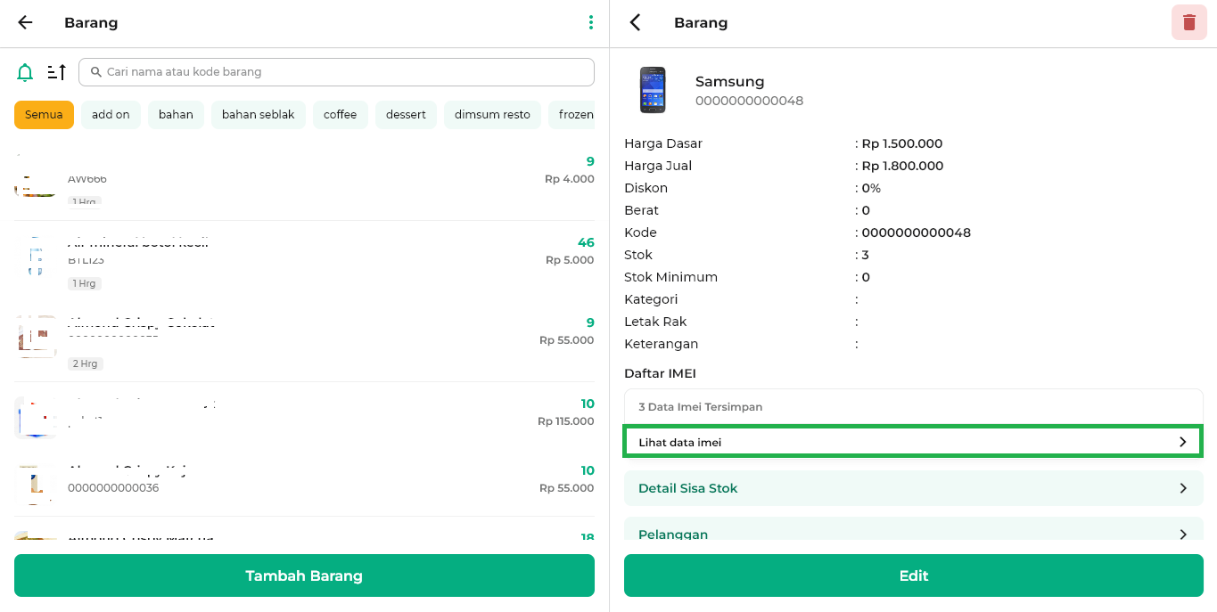
Task: Click the Harga Jual value Rp 1.800.000
Action: point(902,166)
